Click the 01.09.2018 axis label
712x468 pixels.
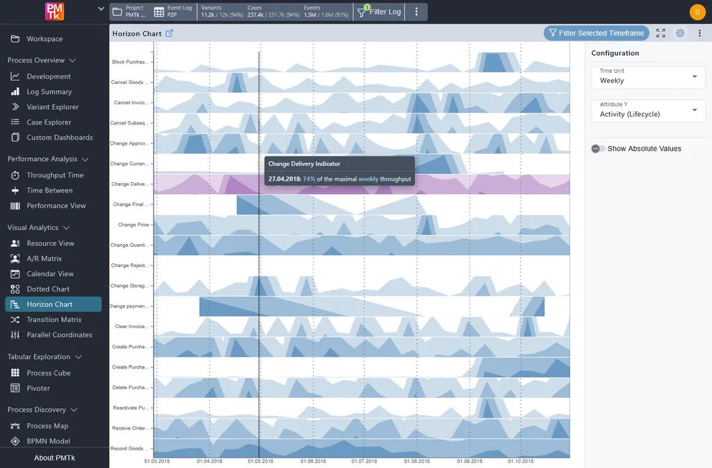[x=469, y=461]
